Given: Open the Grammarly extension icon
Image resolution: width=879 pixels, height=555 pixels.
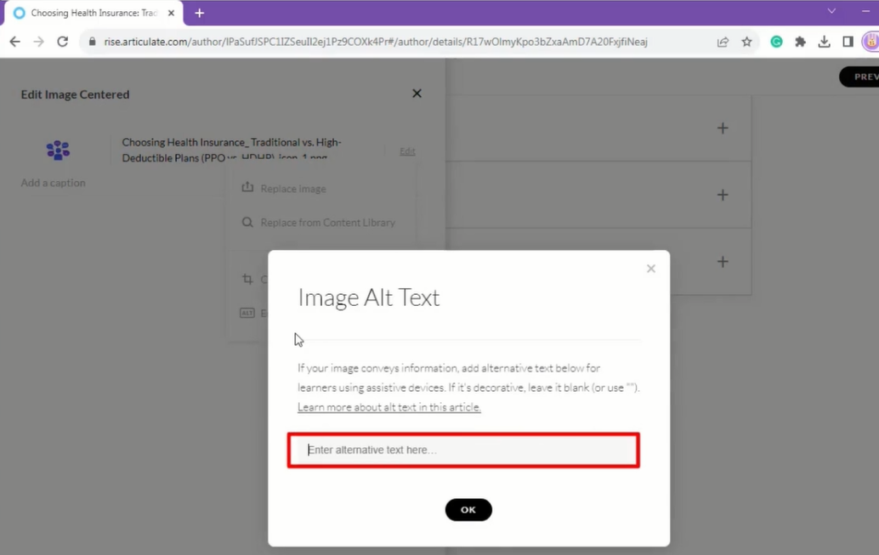Looking at the screenshot, I should click(776, 42).
